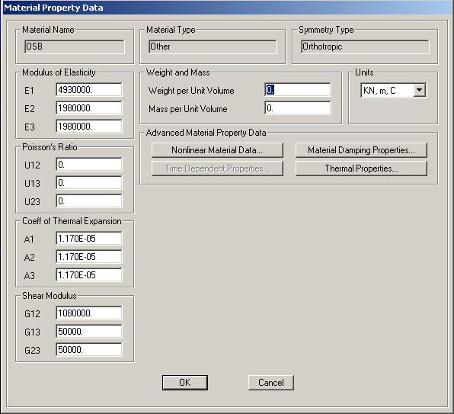Select the G23 shear modulus field
Viewport: 454px width, 414px height.
[89, 350]
